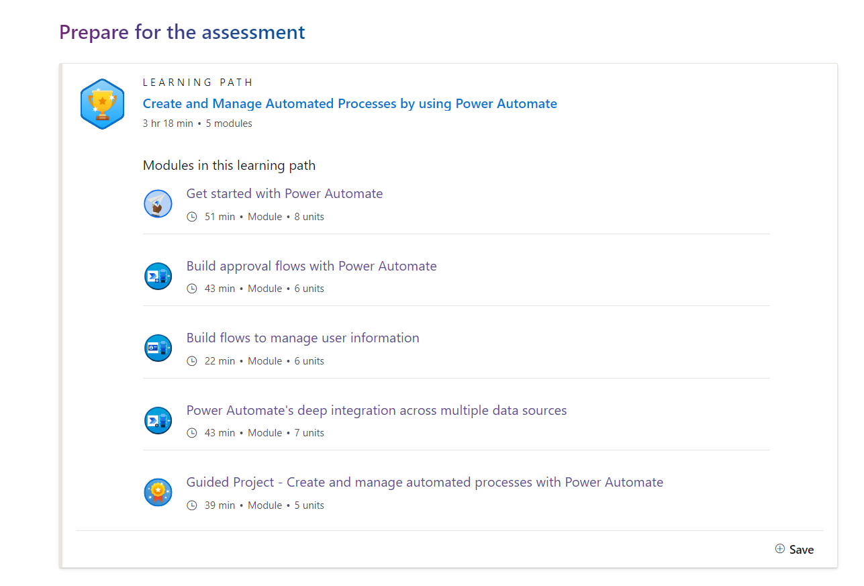864x586 pixels.
Task: Click the Build approval flows module icon
Action: click(158, 276)
